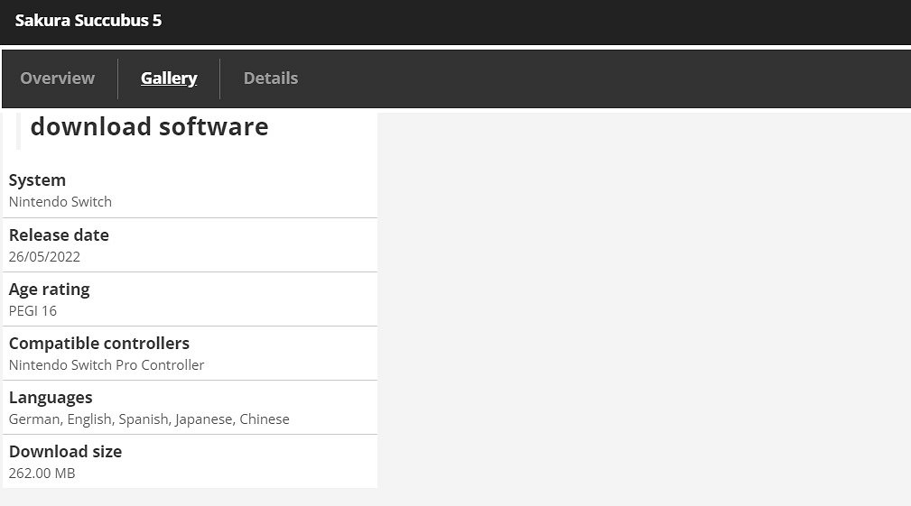Click the word German in languages
Viewport: 911px width, 506px height.
click(33, 419)
